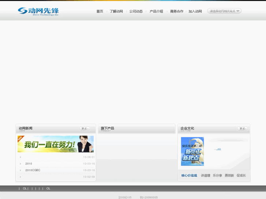The width and height of the screenshot is (266, 199).
Task: Open news item dated 10-02-09
Action: coord(57,177)
